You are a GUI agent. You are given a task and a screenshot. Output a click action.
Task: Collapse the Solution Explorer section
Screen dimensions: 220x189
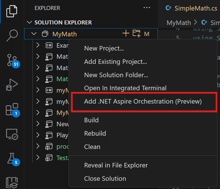[29, 22]
